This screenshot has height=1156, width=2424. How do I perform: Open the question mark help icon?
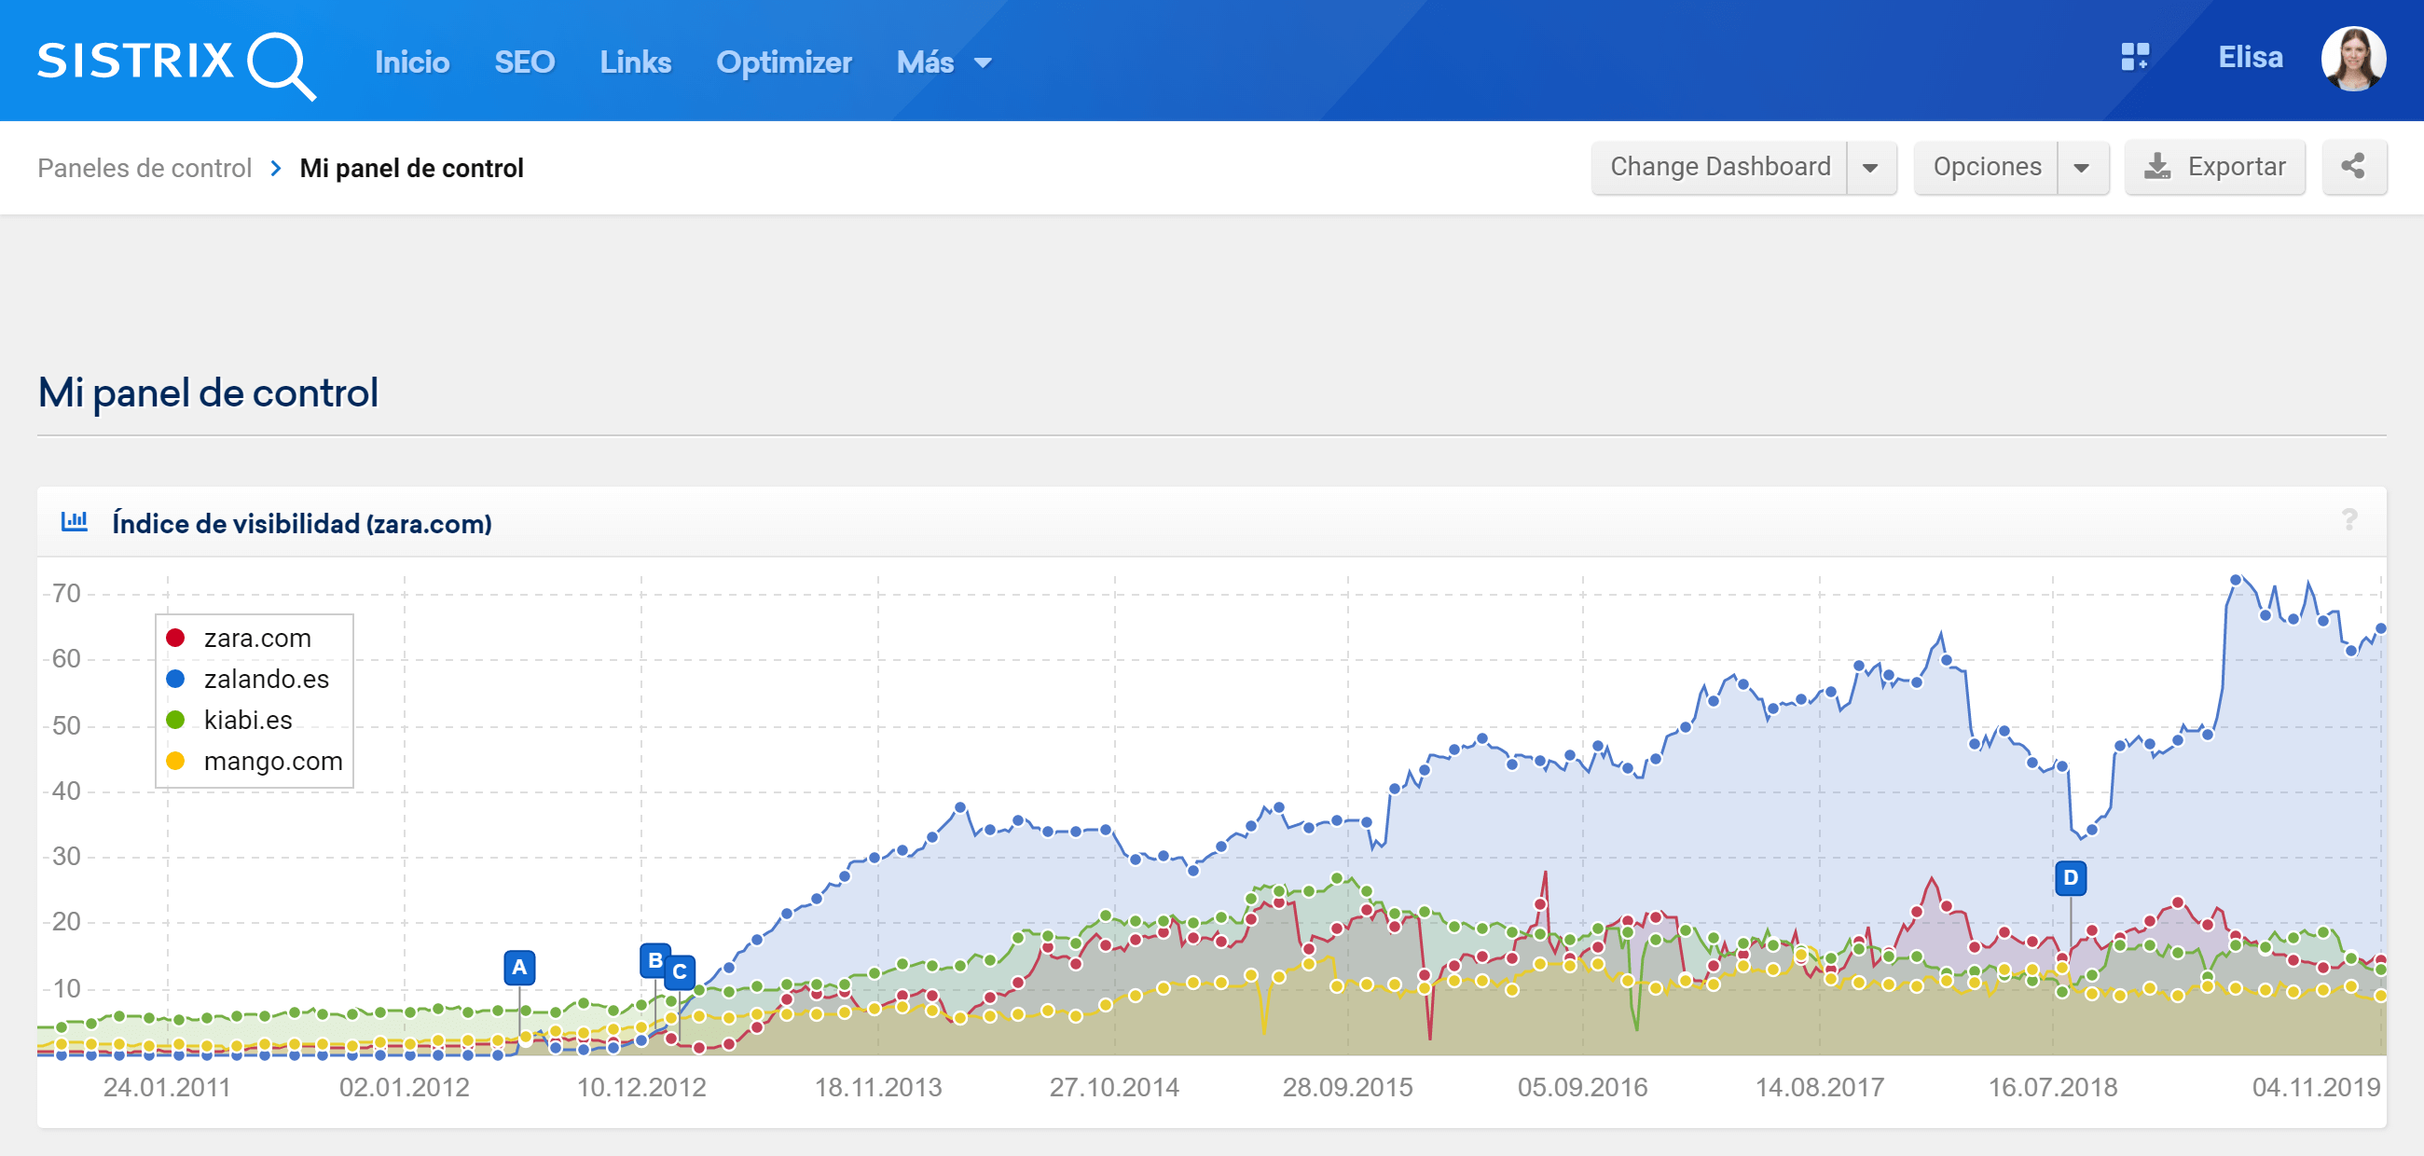pos(2348,520)
